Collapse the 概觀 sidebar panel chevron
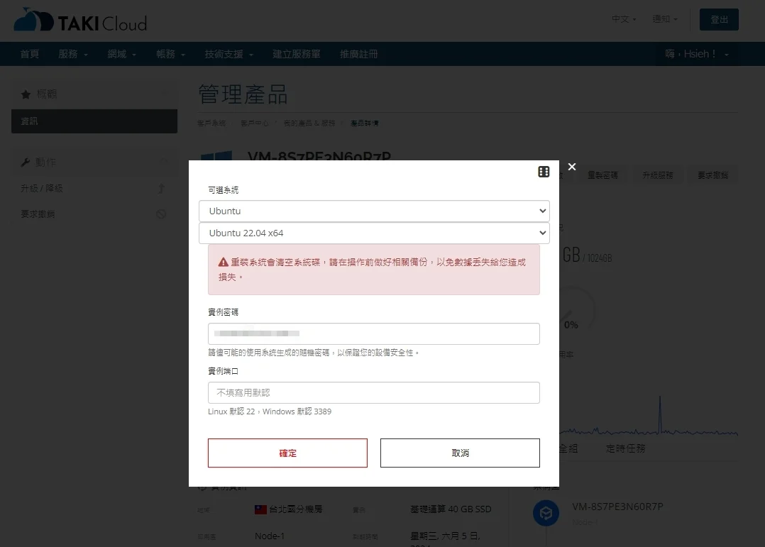Image resolution: width=765 pixels, height=547 pixels. 165,93
